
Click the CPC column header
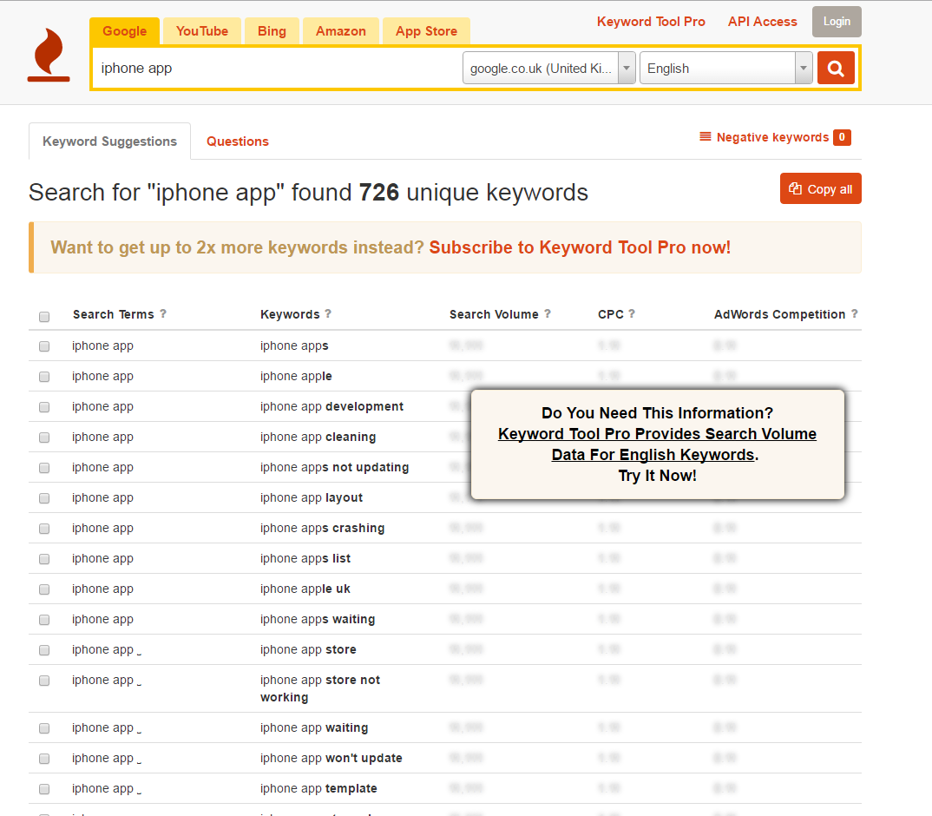click(x=610, y=314)
